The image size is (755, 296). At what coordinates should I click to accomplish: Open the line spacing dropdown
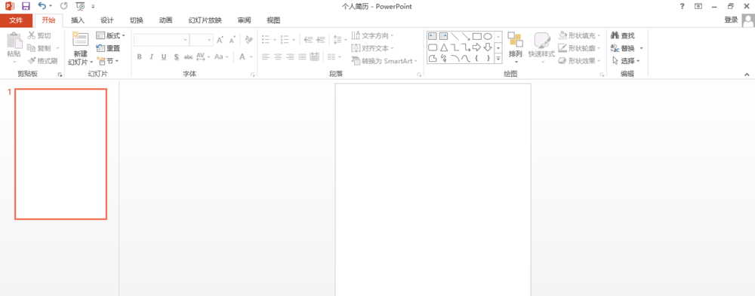(340, 39)
